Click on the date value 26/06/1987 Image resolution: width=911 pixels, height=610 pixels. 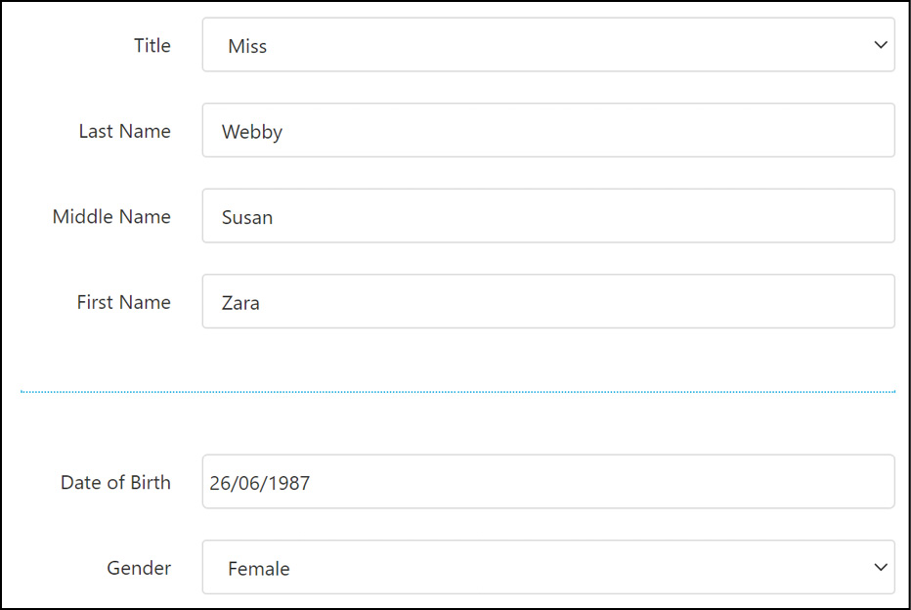click(x=260, y=483)
